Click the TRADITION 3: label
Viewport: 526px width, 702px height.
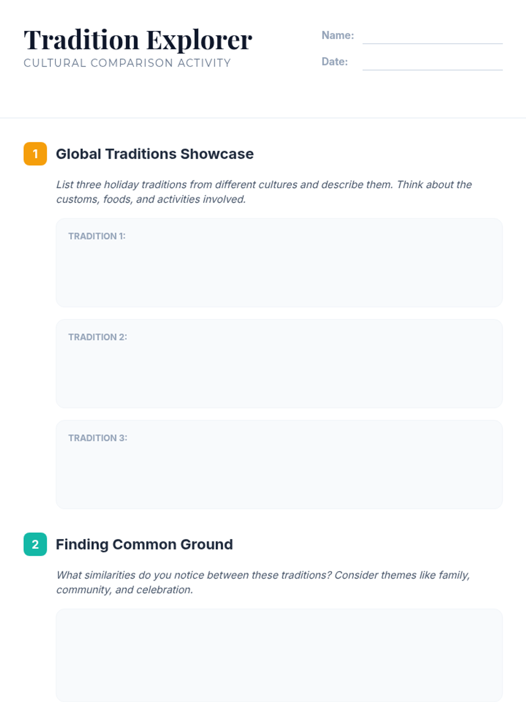point(98,438)
